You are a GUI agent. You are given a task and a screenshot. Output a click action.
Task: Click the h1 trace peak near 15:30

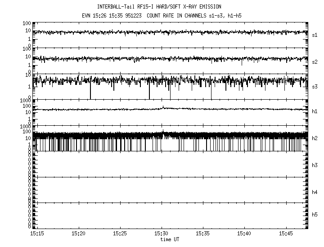[163, 107]
